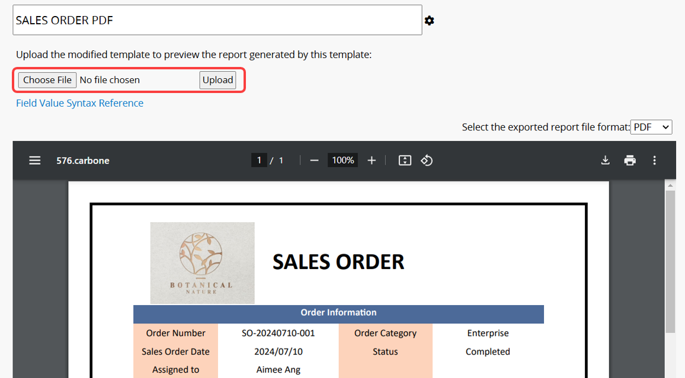Viewport: 685px width, 378px height.
Task: Zoom in the PDF preview
Action: point(372,161)
